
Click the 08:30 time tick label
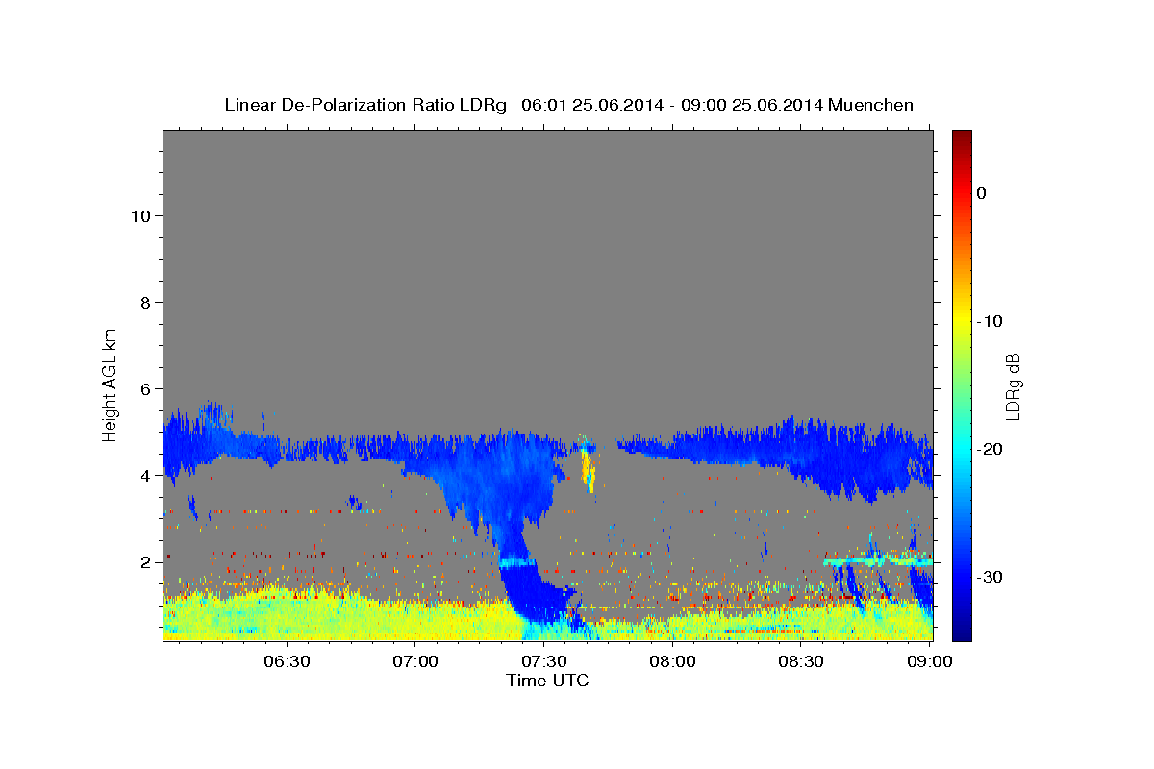pyautogui.click(x=800, y=662)
